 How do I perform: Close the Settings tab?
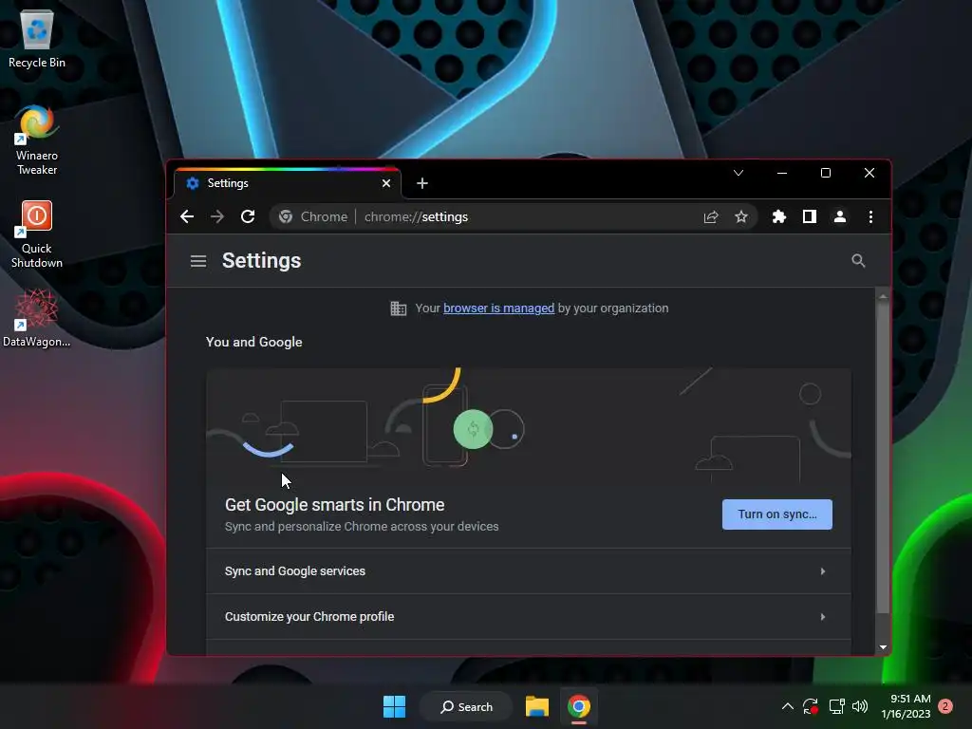point(386,183)
